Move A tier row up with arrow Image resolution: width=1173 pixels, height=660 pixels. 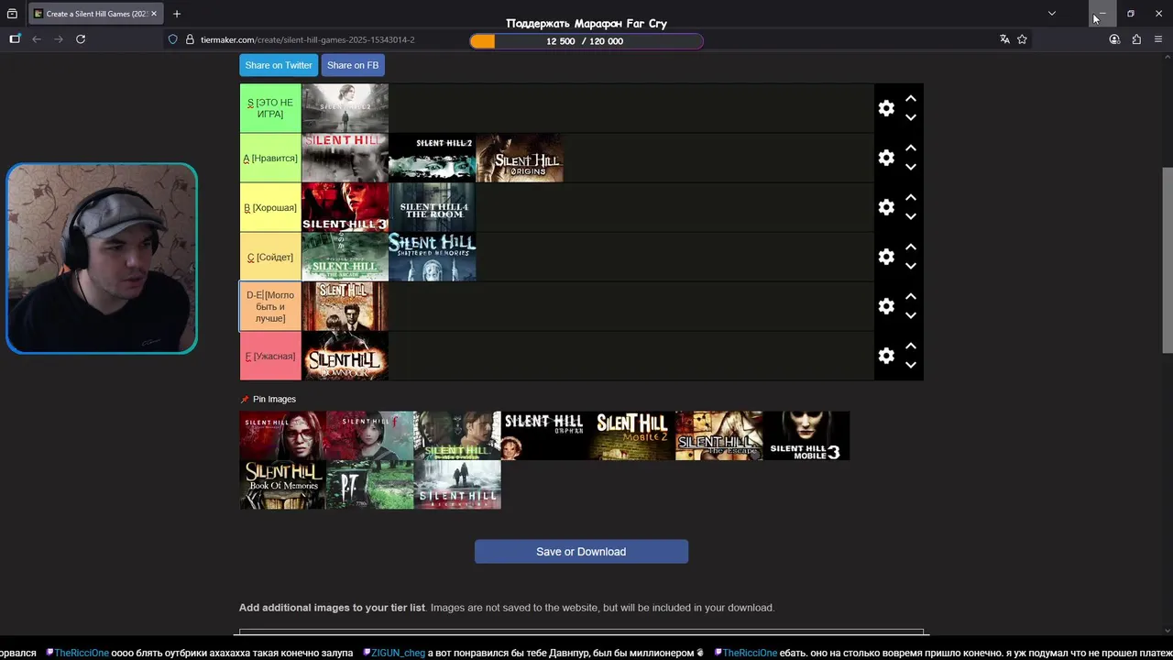[911, 148]
